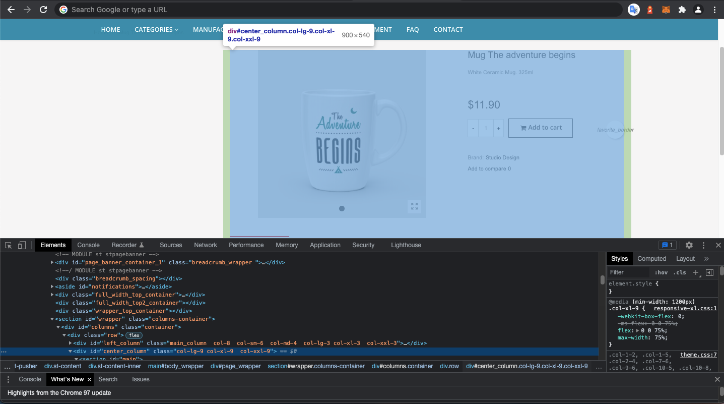Open the Computed styles tab
The width and height of the screenshot is (724, 404).
[x=652, y=259]
